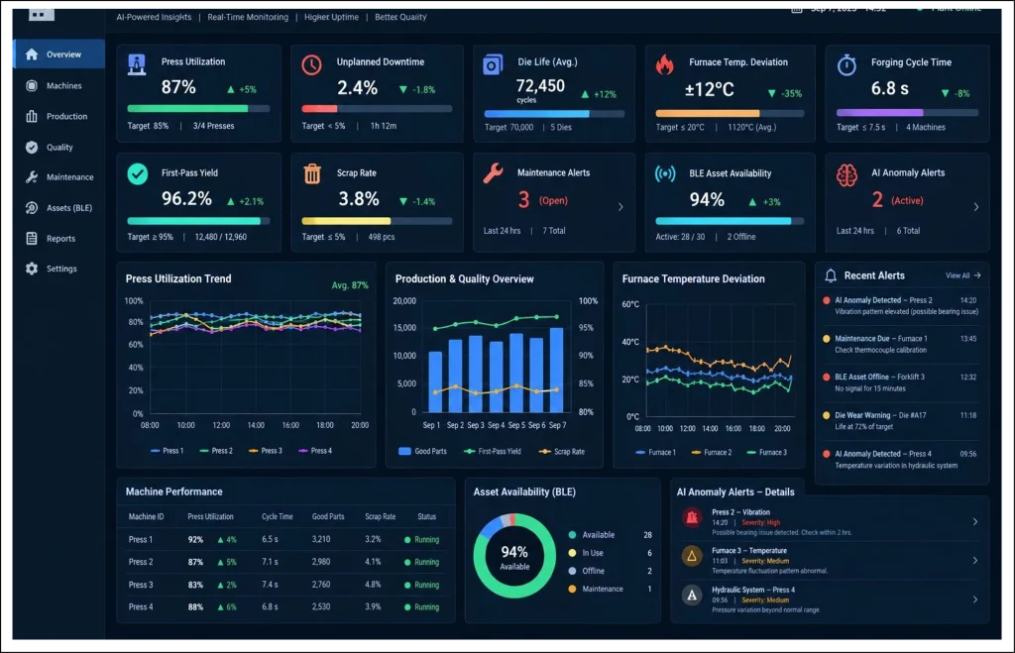Click the Furnace 3 Temperature warning icon
Screen dimensions: 1015x653
[692, 556]
